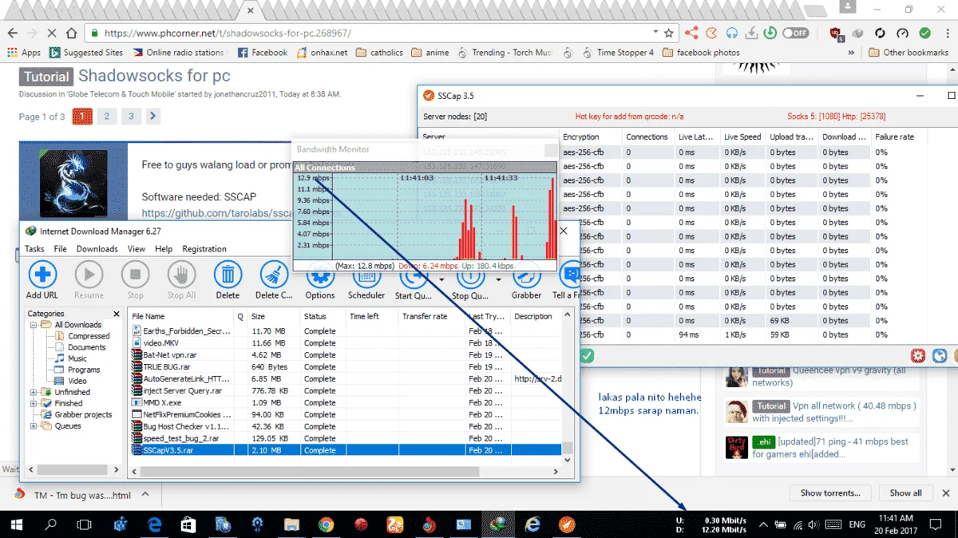Select Documents category in IDM tree
Viewport: 958px width, 538px height.
point(86,347)
